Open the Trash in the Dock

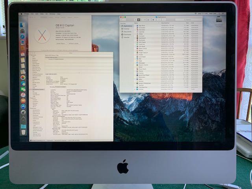click(23, 132)
